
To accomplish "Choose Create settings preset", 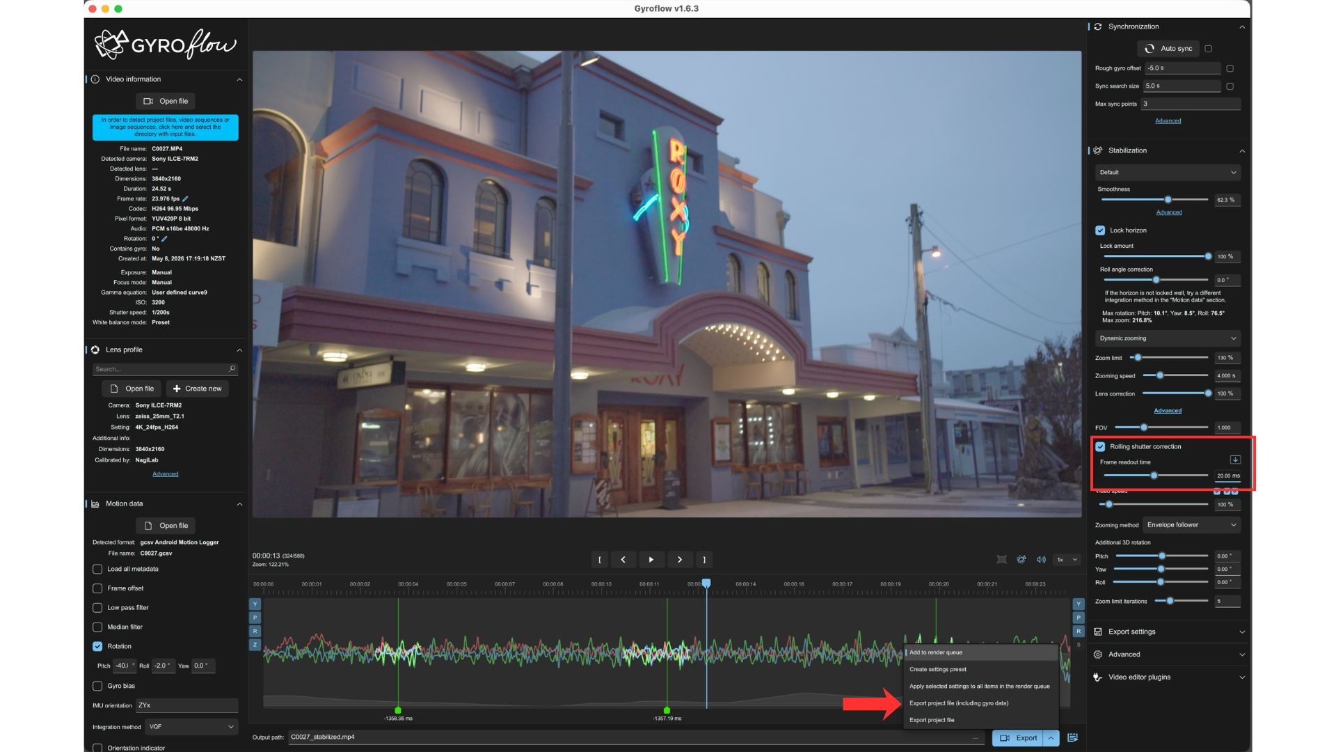I will [981, 669].
